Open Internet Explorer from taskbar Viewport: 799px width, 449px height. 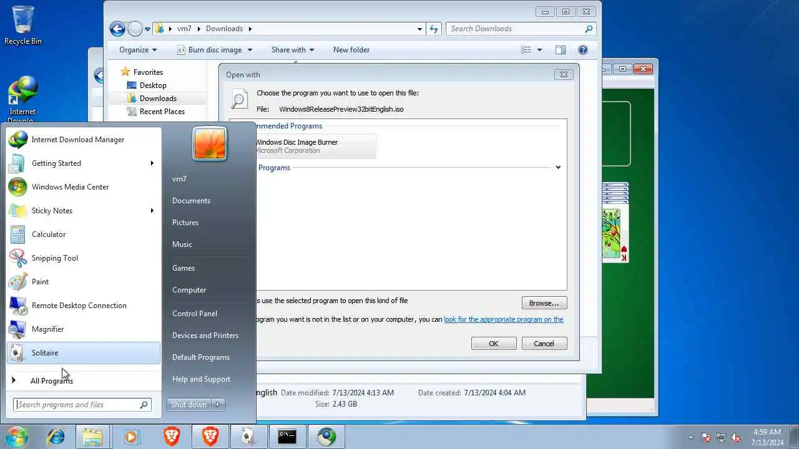coord(56,437)
